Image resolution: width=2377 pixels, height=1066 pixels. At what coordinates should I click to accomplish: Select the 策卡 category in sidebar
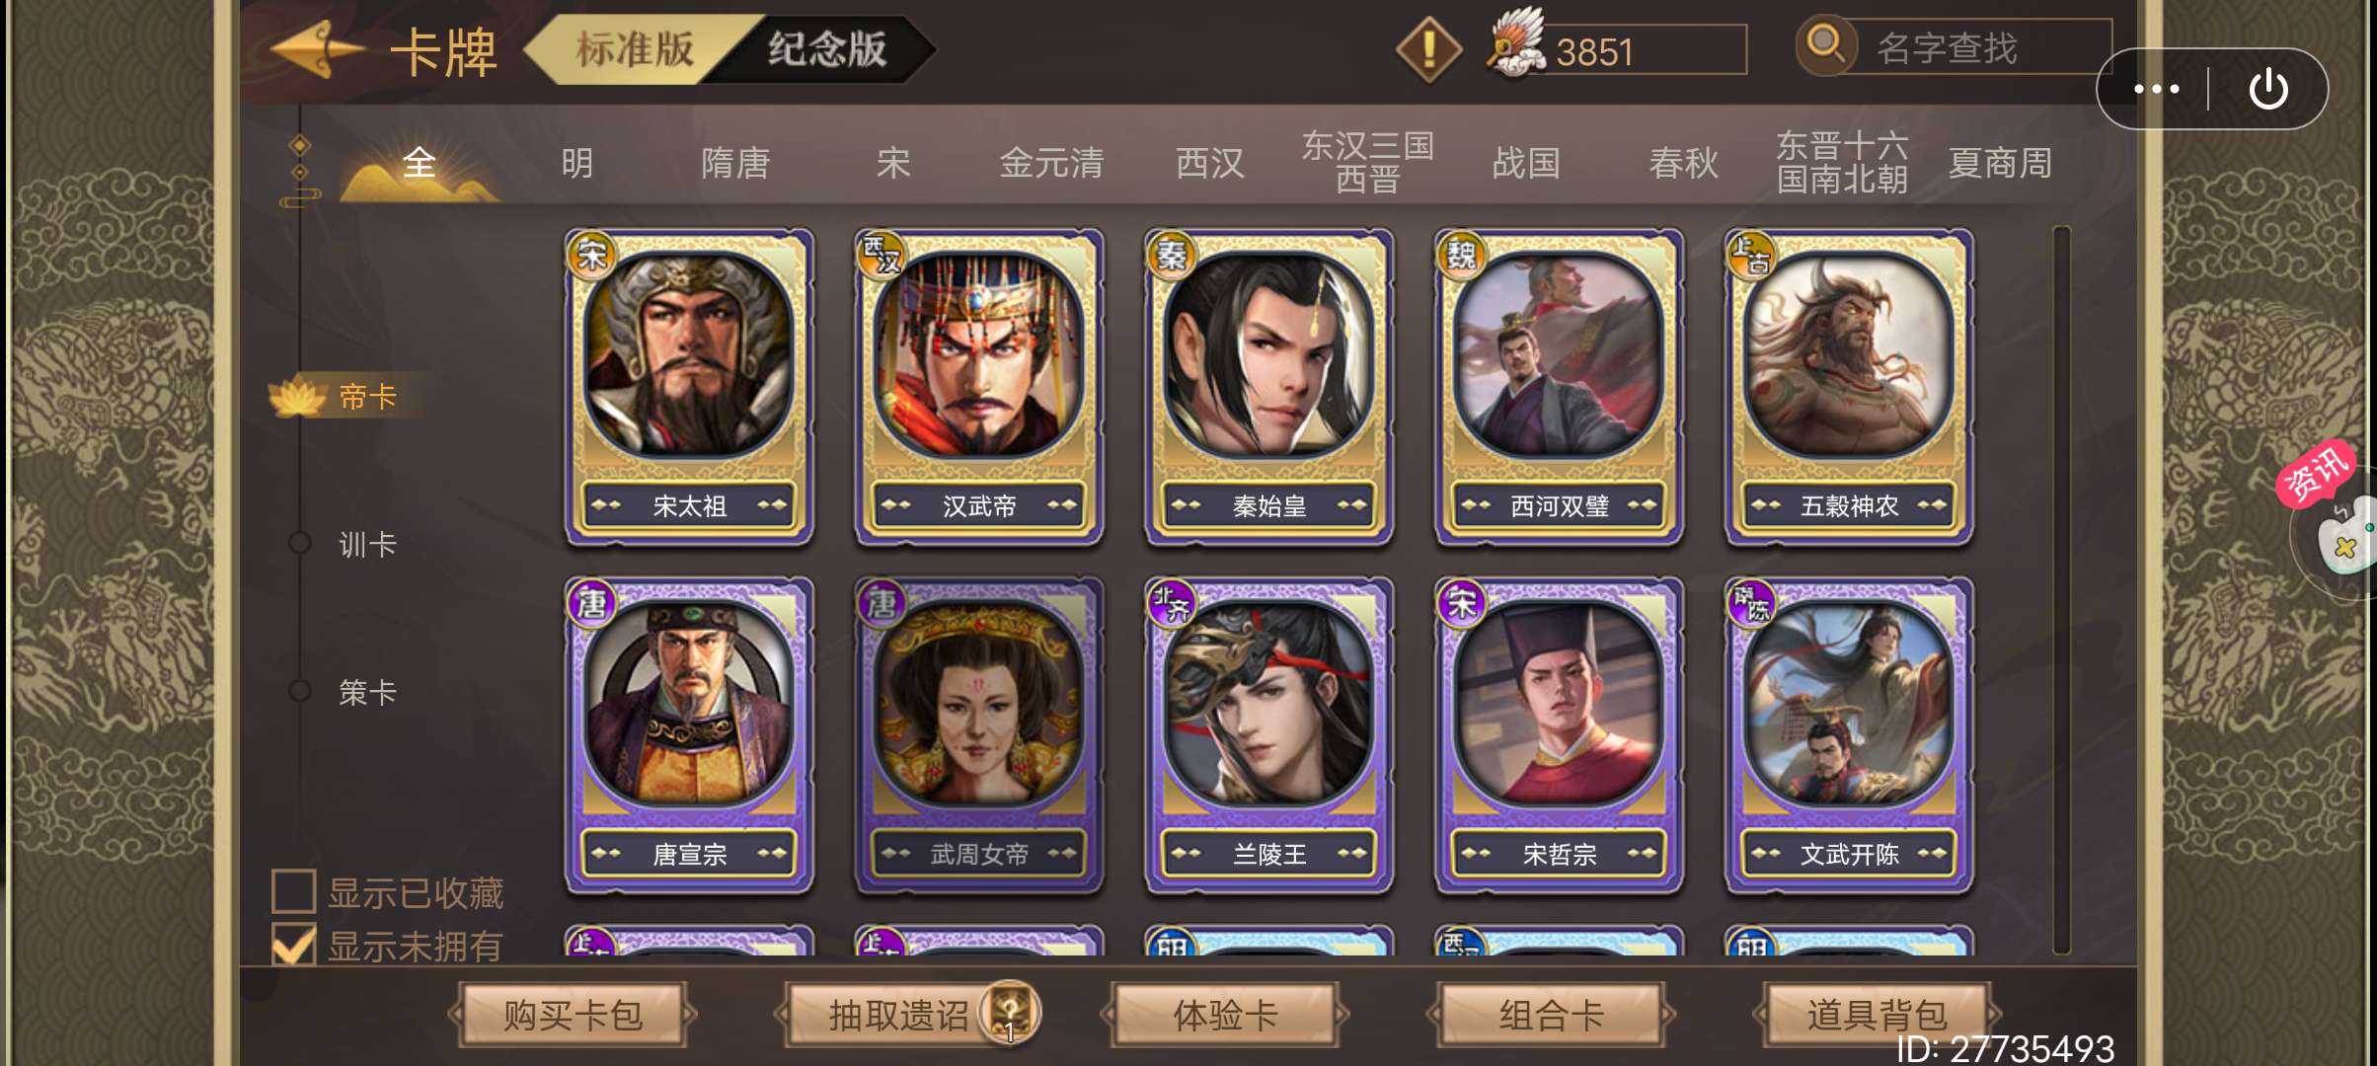coord(367,692)
